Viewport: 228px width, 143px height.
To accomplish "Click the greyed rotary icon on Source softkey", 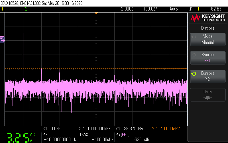I will click(x=194, y=55).
